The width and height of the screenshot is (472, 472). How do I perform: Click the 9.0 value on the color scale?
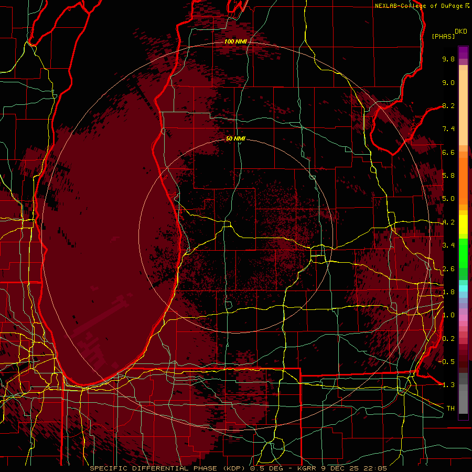448,82
